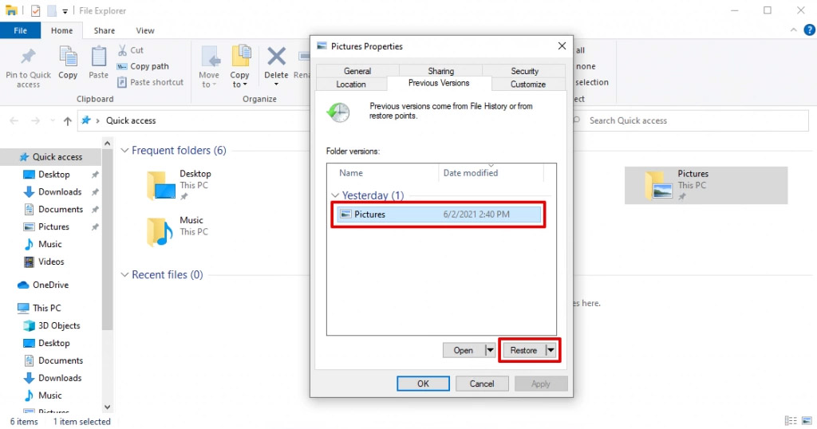Open Sharing tab in Pictures Properties

(x=440, y=71)
